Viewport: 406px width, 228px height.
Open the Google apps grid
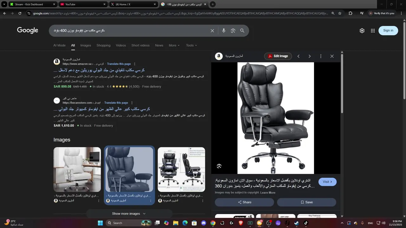(373, 31)
